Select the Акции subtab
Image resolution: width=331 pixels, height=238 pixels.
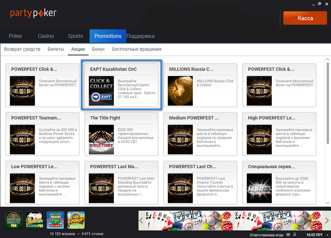coord(78,49)
